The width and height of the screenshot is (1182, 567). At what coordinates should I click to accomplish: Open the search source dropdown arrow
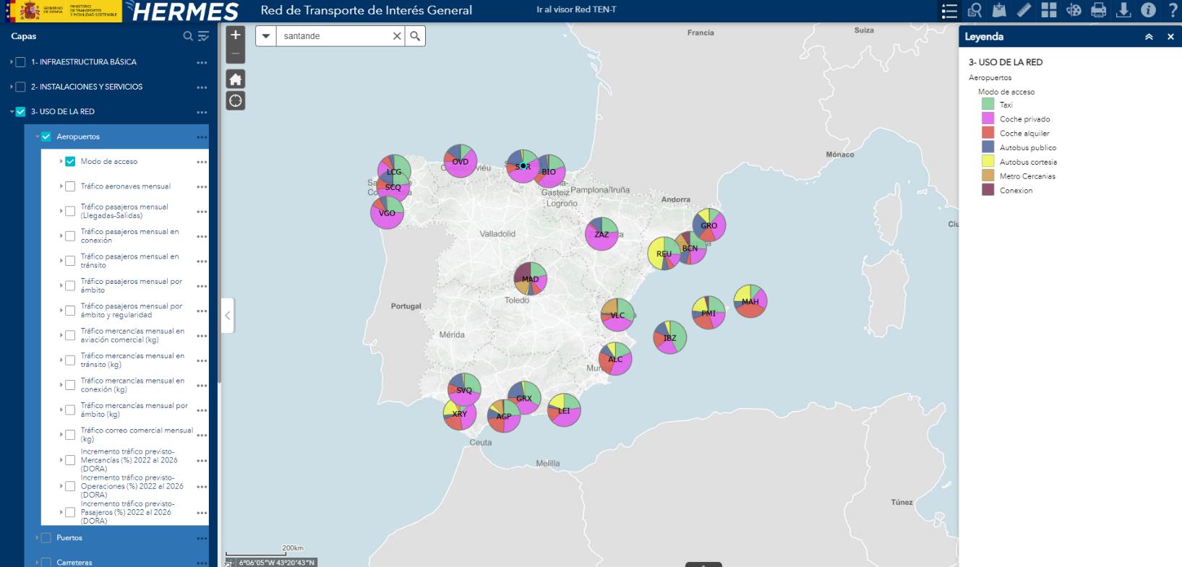point(266,36)
